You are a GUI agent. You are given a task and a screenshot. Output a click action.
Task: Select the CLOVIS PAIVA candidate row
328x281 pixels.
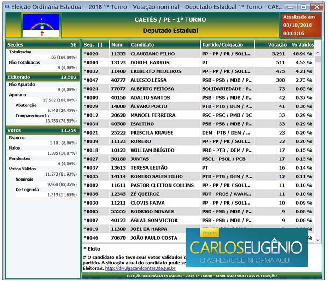pyautogui.click(x=198, y=203)
